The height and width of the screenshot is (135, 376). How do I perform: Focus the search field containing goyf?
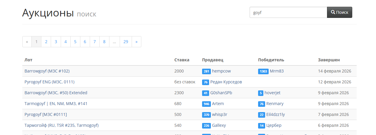pos(288,12)
